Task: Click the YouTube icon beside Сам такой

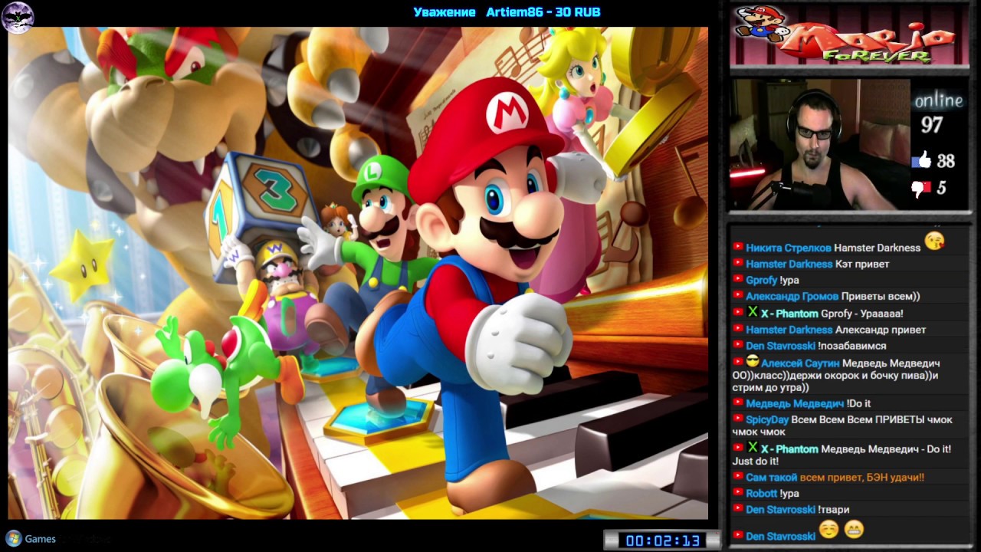Action: pyautogui.click(x=738, y=477)
